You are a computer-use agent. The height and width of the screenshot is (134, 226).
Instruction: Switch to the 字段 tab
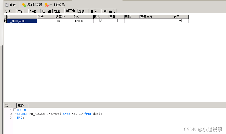pyautogui.click(x=10, y=11)
